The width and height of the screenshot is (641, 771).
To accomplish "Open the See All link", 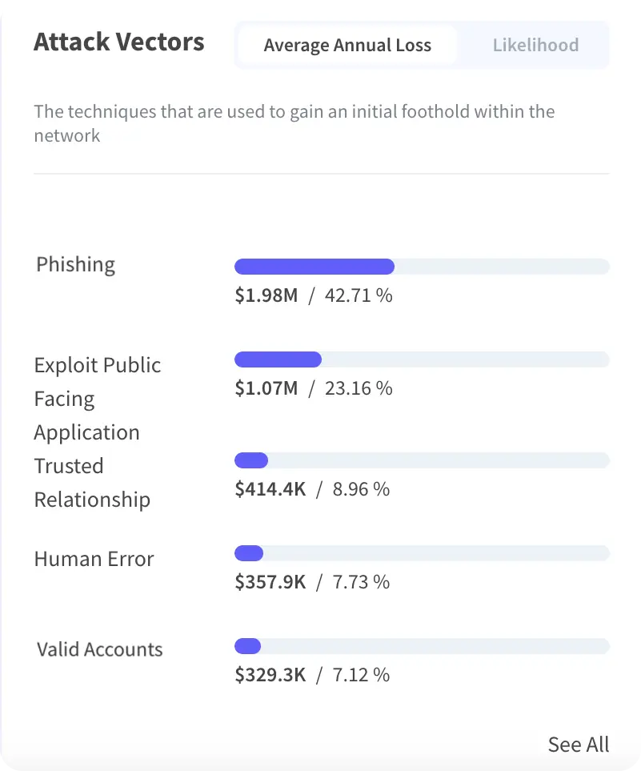I will pos(578,745).
